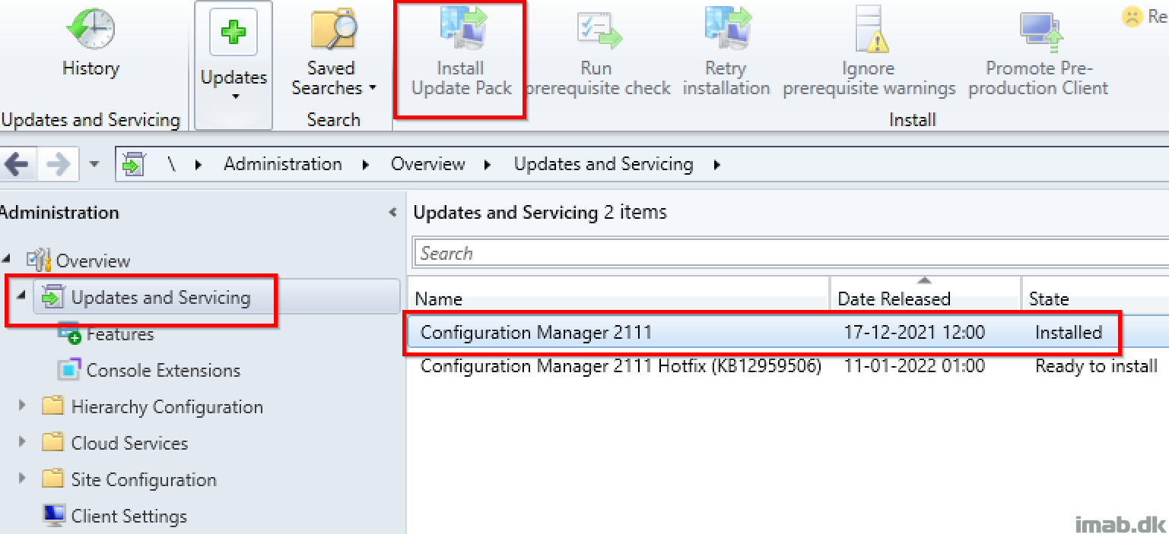Click the Install Update Pack icon
Screen dimensions: 1169x534
click(x=461, y=30)
